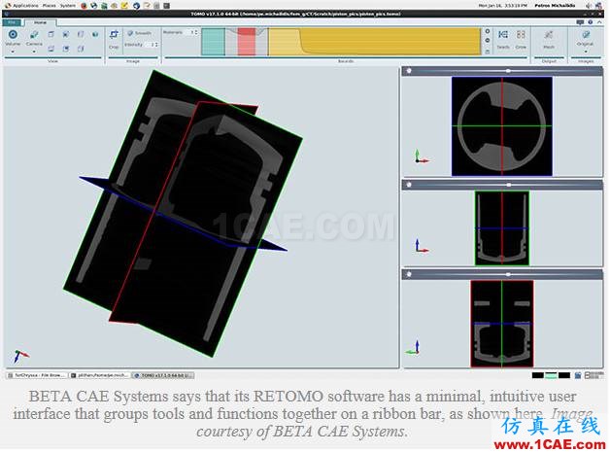Click the second small view icon in bottom row

coord(66,49)
